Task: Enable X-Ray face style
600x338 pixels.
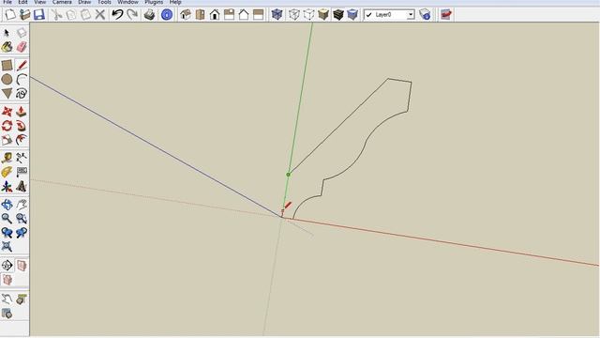Action: (x=277, y=15)
